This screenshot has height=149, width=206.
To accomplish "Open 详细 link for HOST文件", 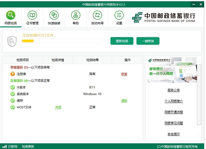I will 58,107.
